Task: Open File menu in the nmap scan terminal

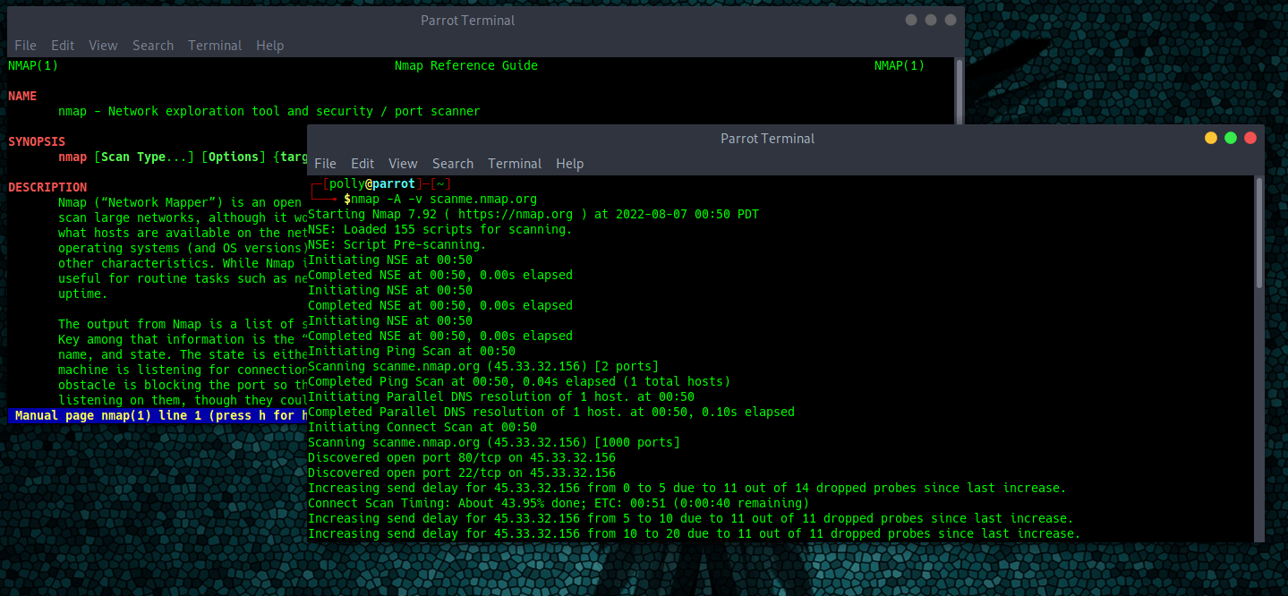Action: pyautogui.click(x=326, y=164)
